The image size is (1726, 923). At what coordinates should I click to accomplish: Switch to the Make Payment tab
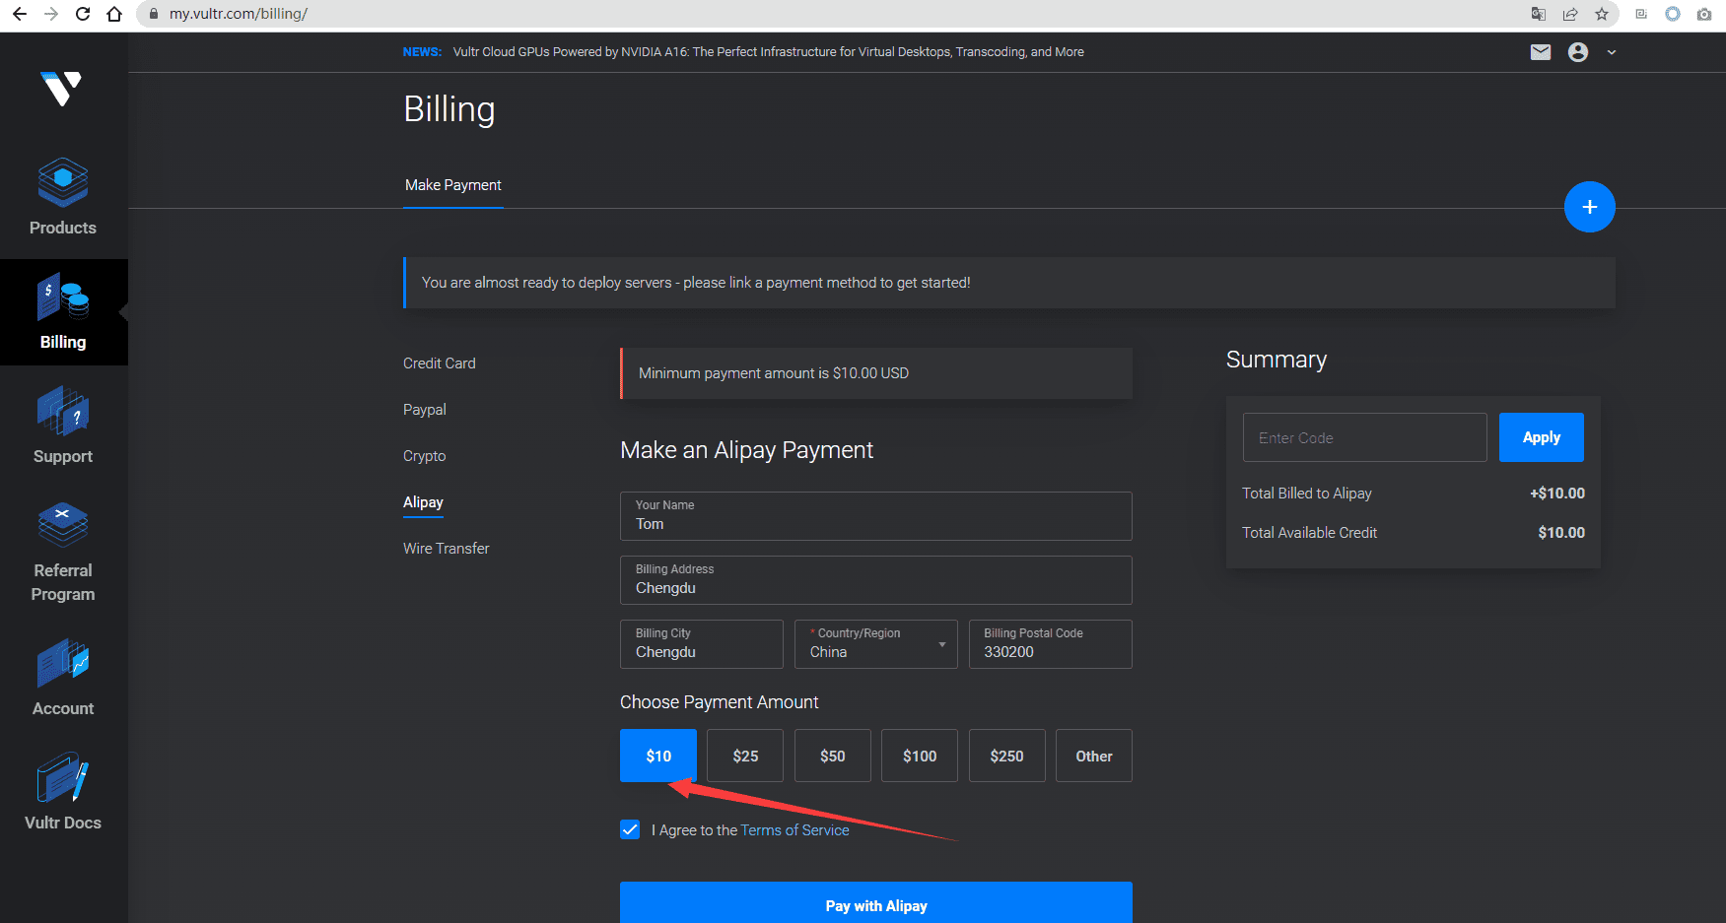coord(453,185)
